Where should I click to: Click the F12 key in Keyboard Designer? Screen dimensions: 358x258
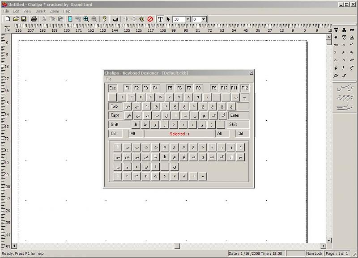(245, 88)
